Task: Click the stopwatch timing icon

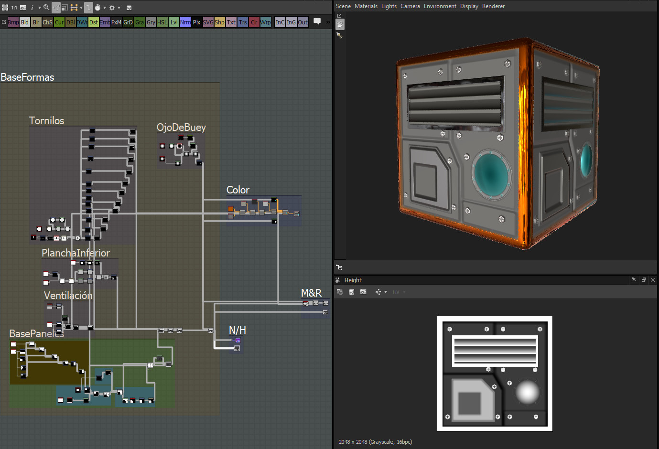Action: click(97, 7)
